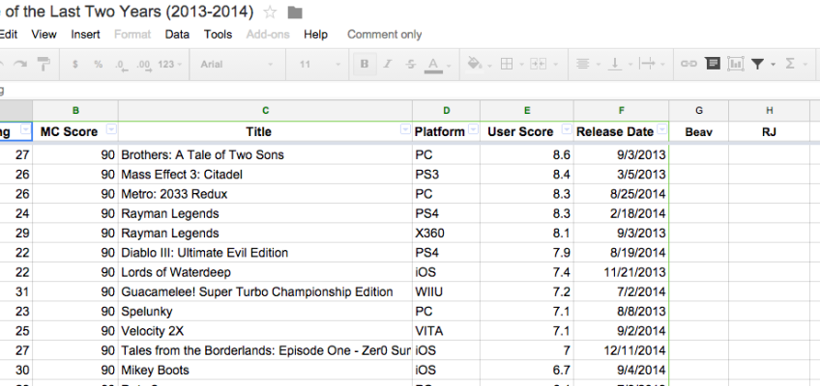
Task: Insert a chart icon
Action: [x=735, y=64]
